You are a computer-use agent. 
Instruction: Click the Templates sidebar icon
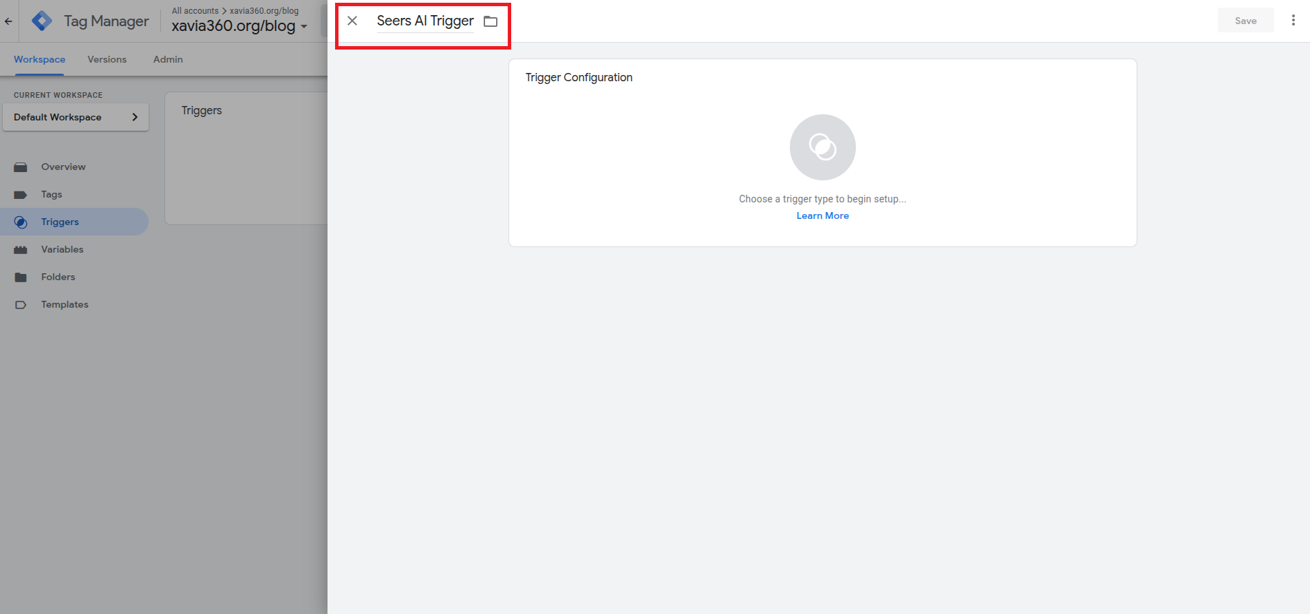click(21, 305)
